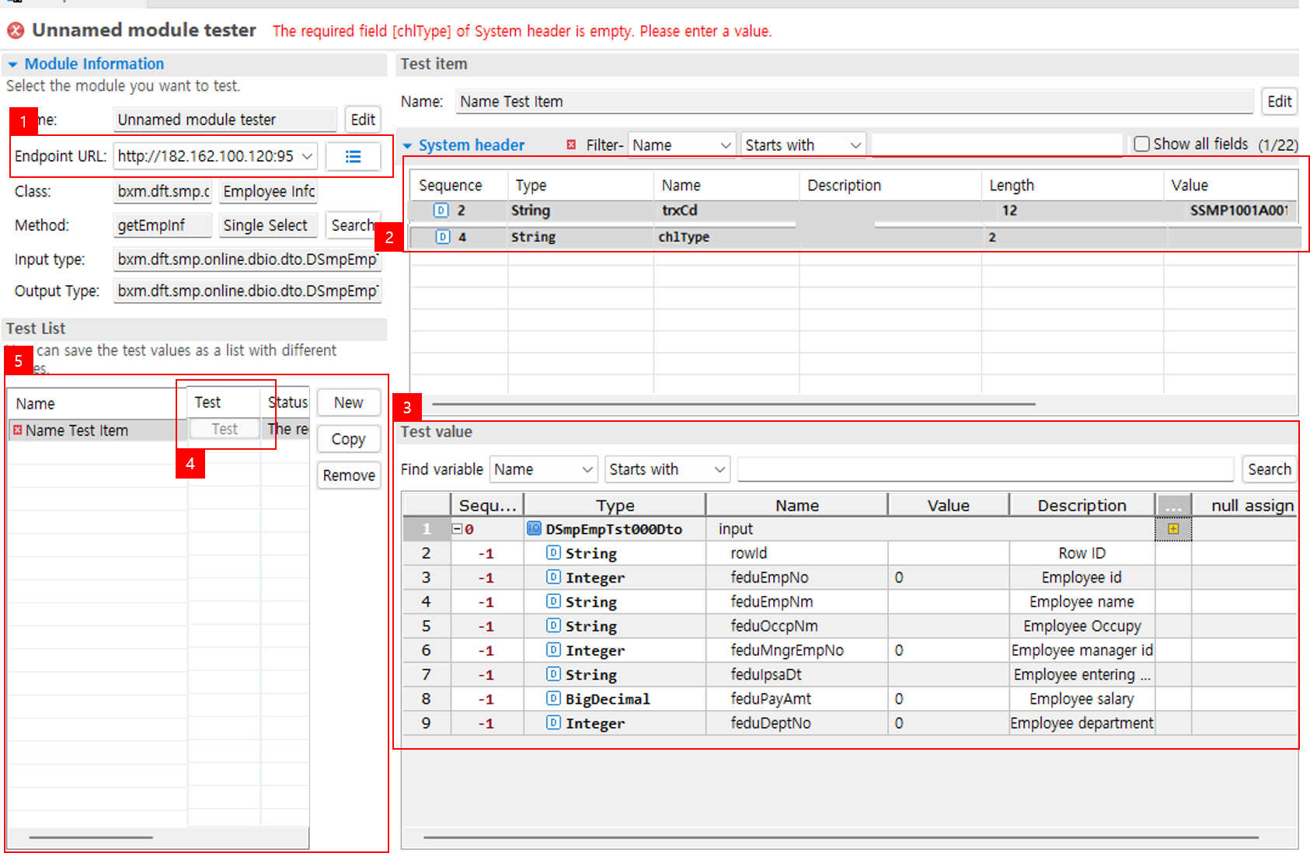
Task: Click the DSmpEmpTst000Dto object type icon
Action: (x=534, y=529)
